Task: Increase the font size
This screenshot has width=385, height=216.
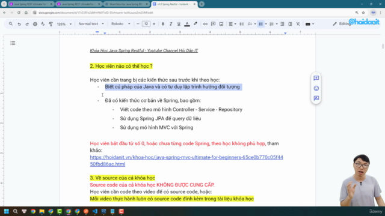Action: click(x=154, y=24)
